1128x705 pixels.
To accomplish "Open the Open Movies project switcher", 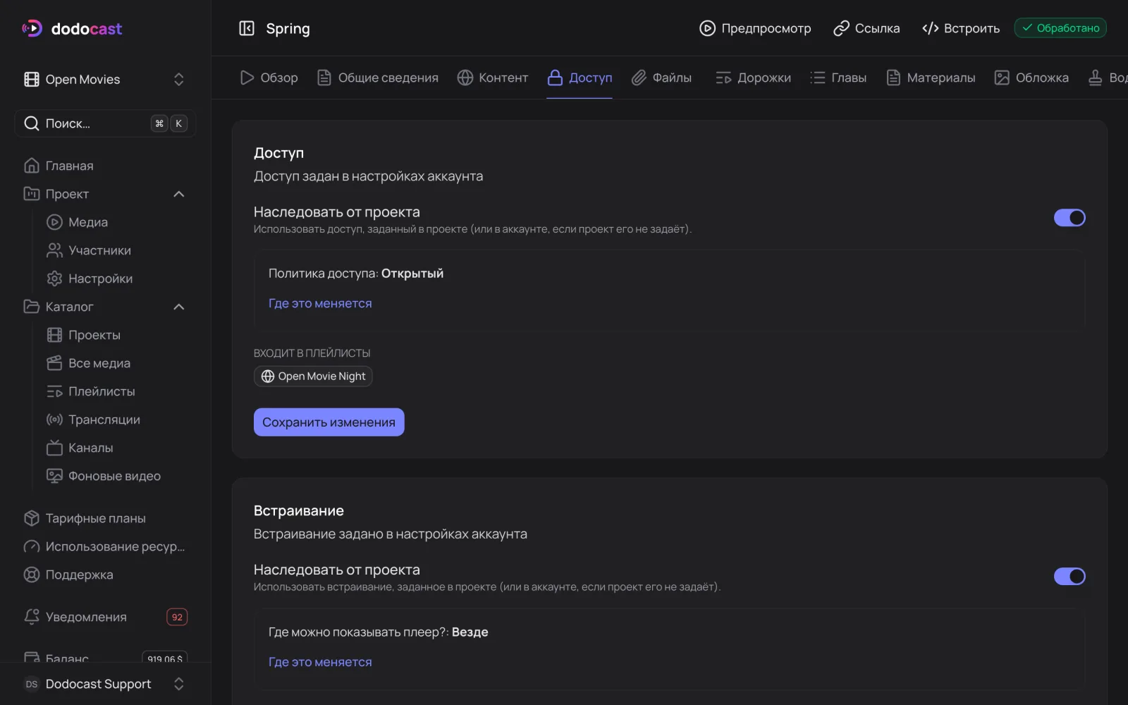I will 105,79.
